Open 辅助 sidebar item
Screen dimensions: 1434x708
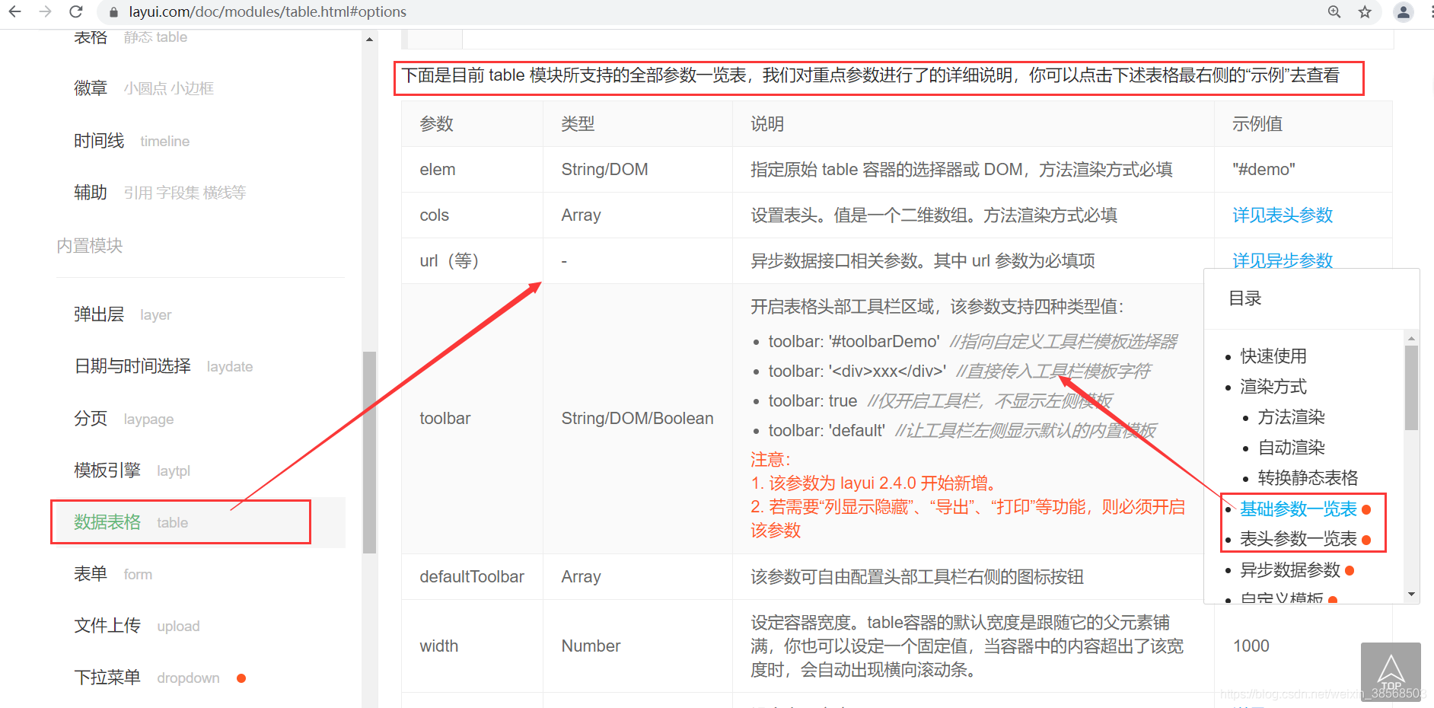(160, 193)
